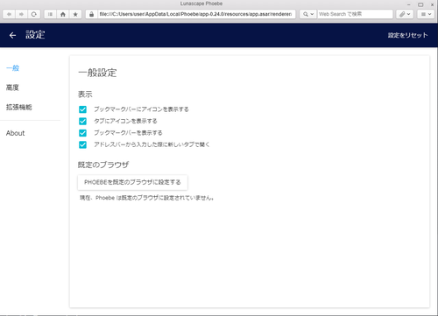Click the bookmark star icon

[x=75, y=14]
